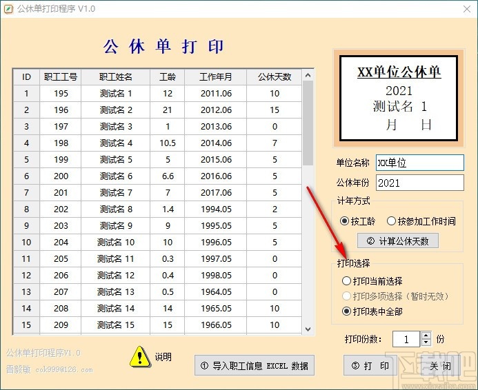This screenshot has width=478, height=390.
Task: Click the 1994.05 work date cell
Action: pos(215,209)
